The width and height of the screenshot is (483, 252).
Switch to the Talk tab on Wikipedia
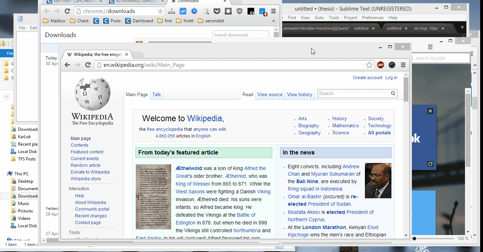157,94
